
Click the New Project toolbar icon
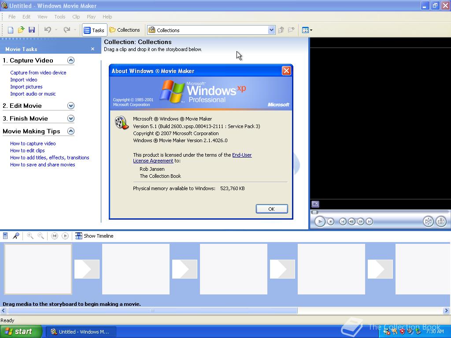(x=11, y=30)
